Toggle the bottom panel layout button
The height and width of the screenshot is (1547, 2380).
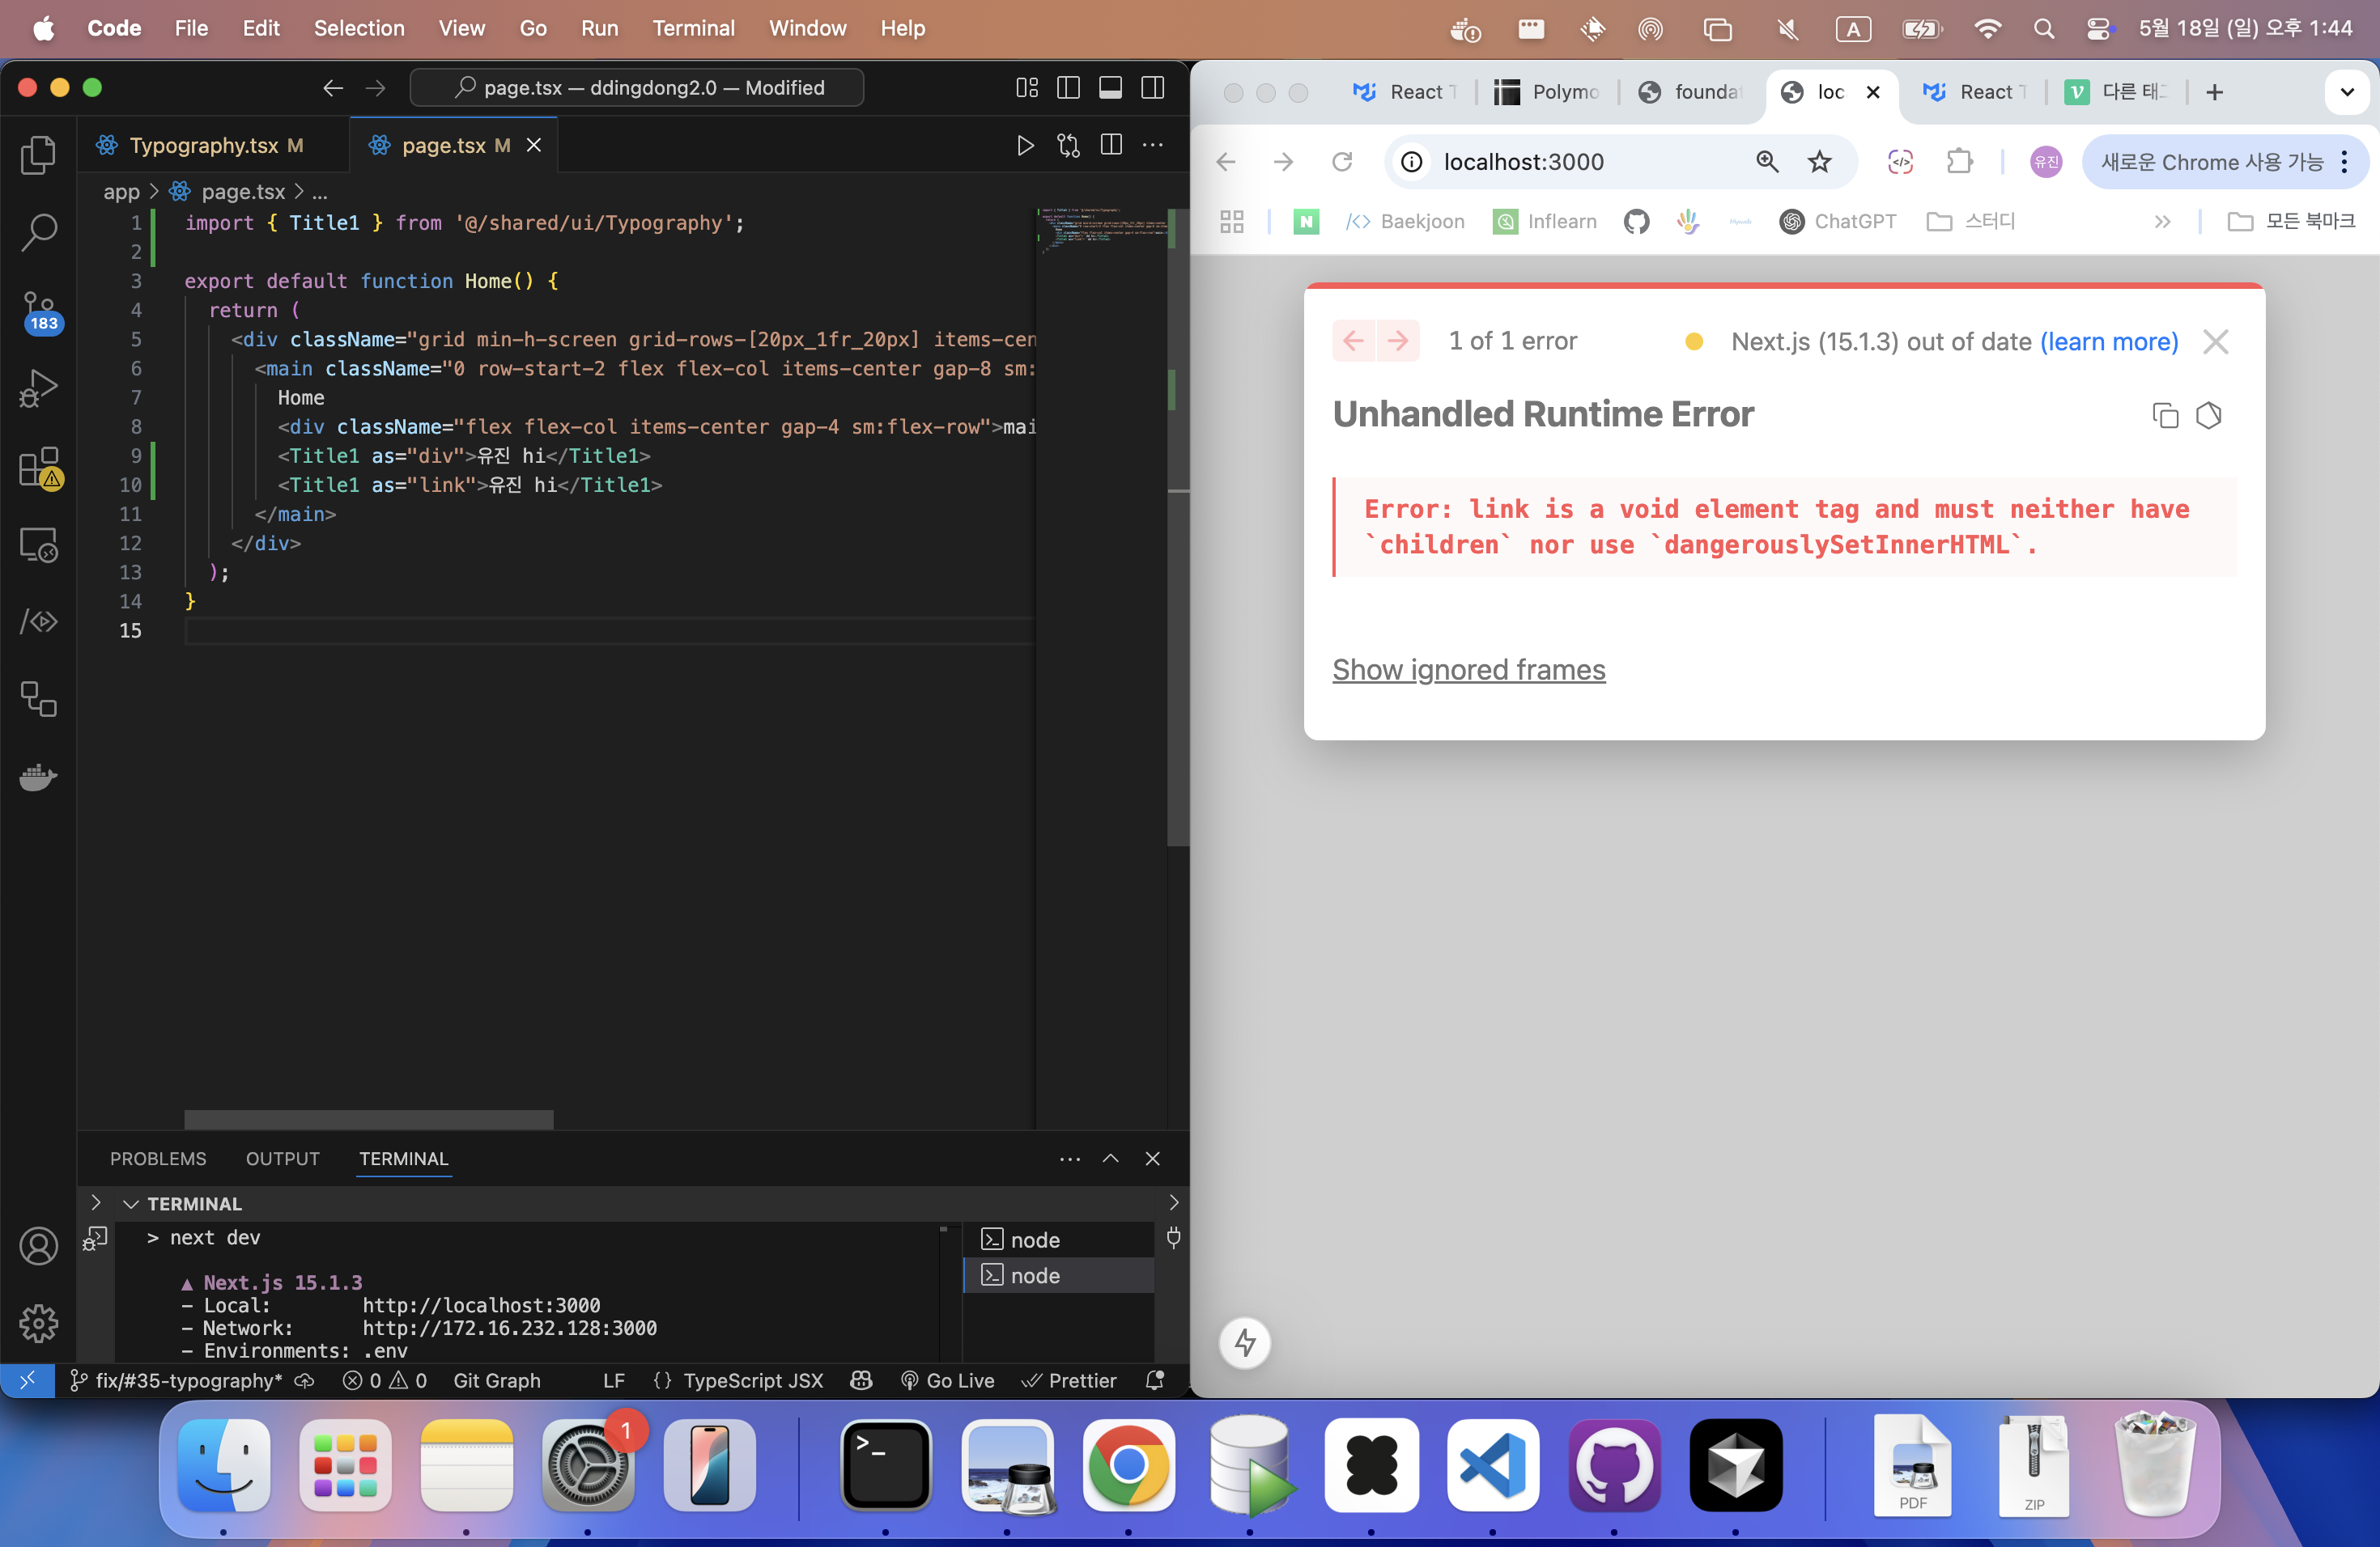coord(1110,88)
